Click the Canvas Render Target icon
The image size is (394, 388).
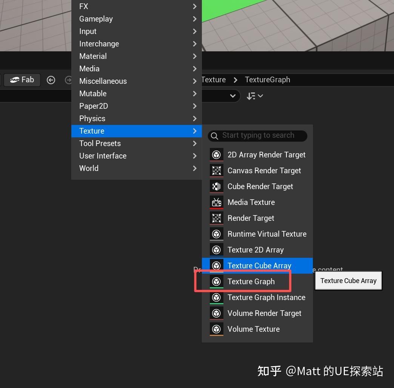216,170
